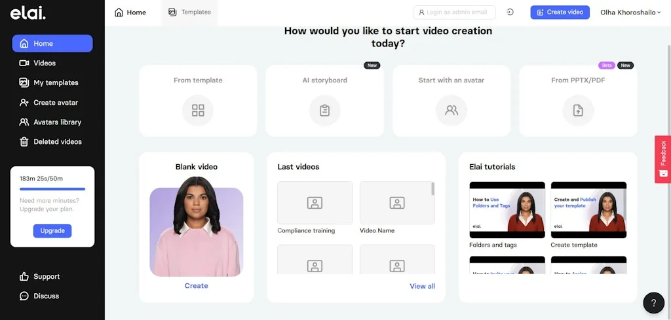Click the 183m 25s/50m usage text
This screenshot has height=320, width=671.
click(x=41, y=179)
